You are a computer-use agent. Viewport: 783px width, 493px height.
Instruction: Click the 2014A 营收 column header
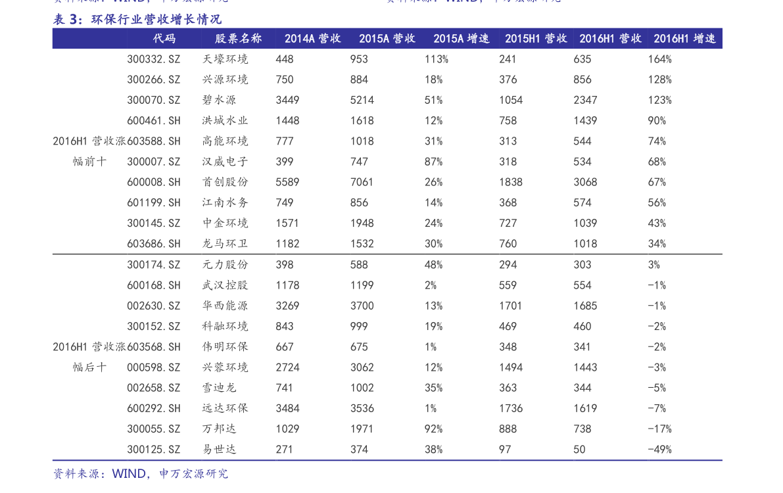coord(312,39)
